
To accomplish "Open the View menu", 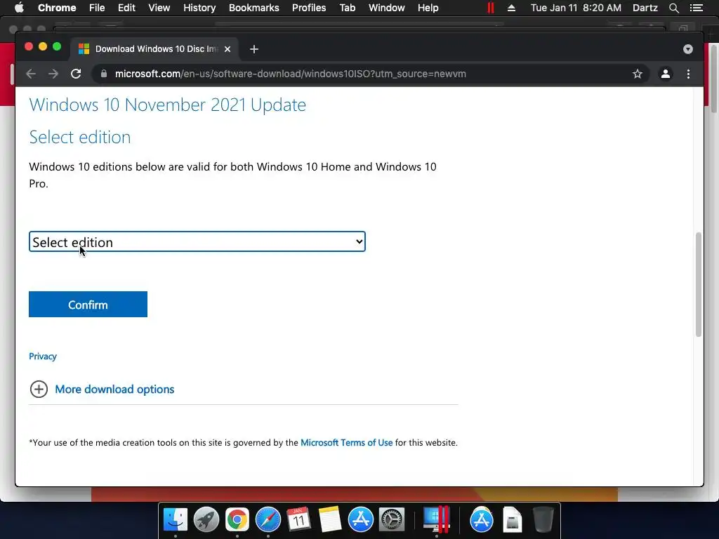I will (x=159, y=8).
